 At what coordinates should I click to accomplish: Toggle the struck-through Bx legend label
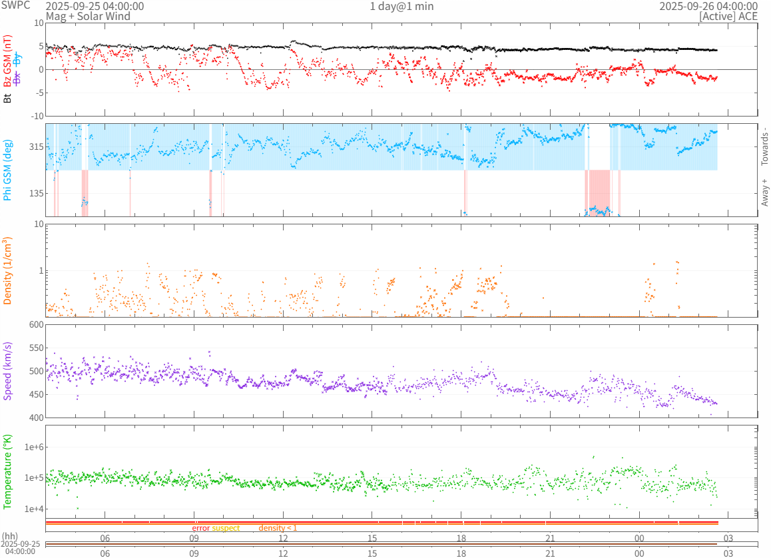[x=17, y=79]
